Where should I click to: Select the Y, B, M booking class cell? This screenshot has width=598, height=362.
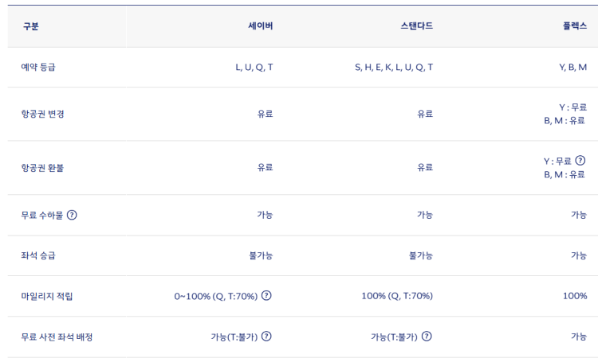pyautogui.click(x=572, y=68)
